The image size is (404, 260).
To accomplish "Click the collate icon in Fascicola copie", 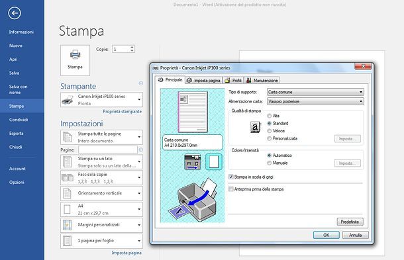I will coord(68,177).
